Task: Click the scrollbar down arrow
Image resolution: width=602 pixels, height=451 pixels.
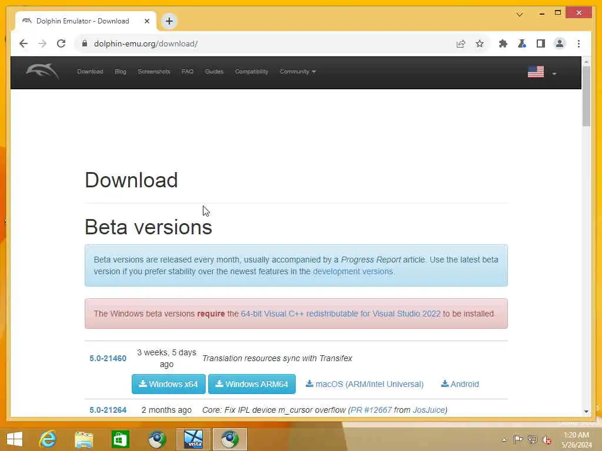Action: [x=586, y=411]
